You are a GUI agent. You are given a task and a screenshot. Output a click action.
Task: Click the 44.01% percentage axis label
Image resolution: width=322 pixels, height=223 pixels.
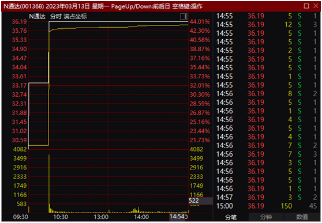pos(200,22)
